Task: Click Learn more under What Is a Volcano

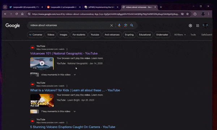Action: [x=97, y=95]
